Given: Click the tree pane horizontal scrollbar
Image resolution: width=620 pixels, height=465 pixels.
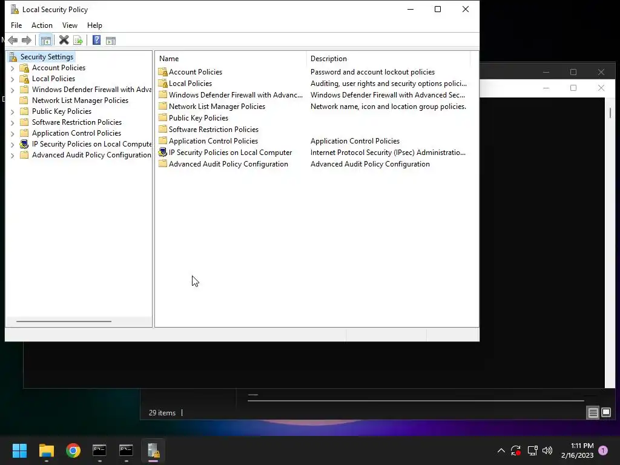Looking at the screenshot, I should (64, 322).
